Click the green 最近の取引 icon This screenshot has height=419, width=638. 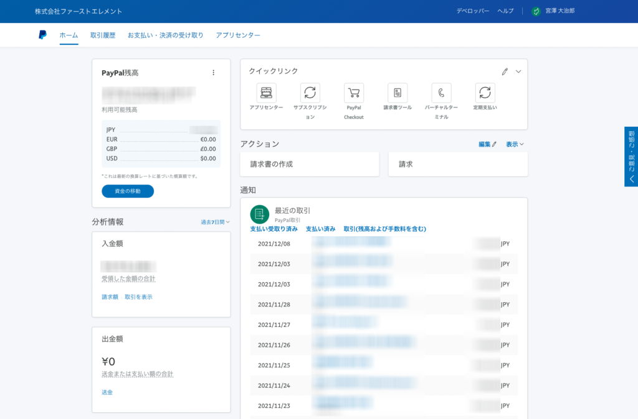coord(260,214)
